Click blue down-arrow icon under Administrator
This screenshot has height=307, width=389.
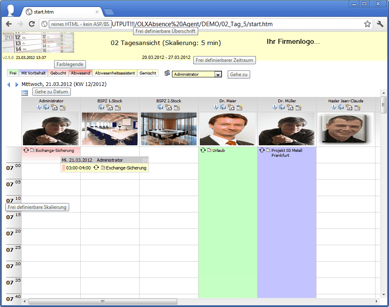click(39, 107)
